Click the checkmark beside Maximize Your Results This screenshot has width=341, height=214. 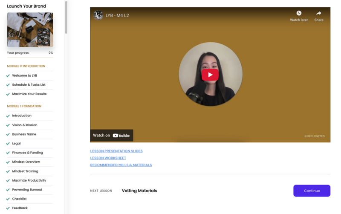(8, 94)
